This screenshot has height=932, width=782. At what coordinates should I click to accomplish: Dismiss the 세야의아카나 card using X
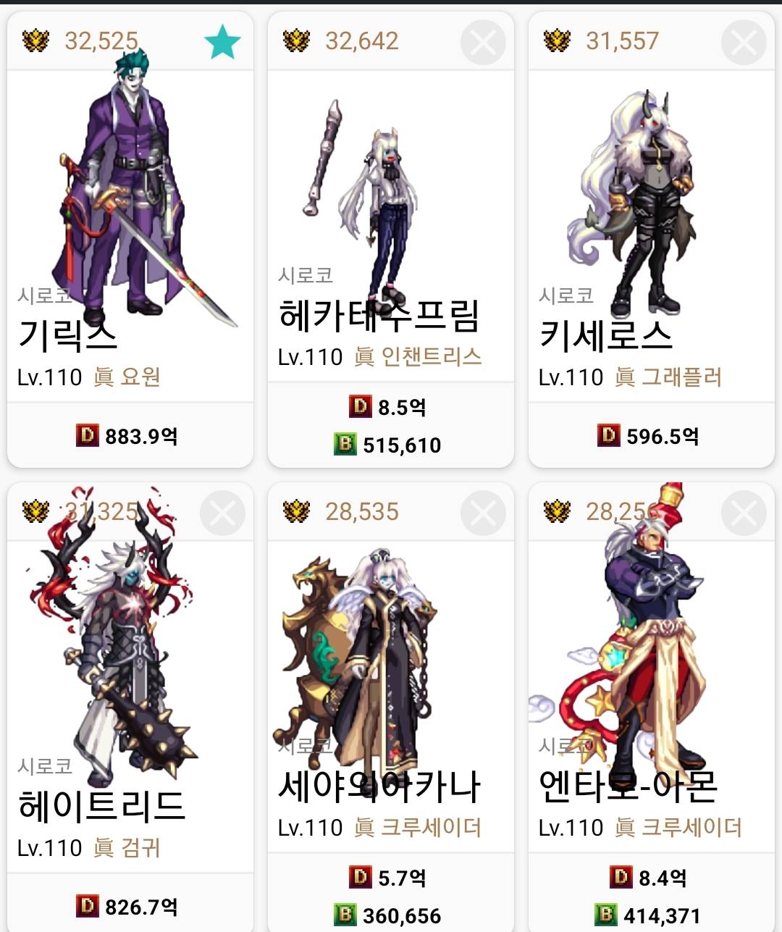coord(483,513)
